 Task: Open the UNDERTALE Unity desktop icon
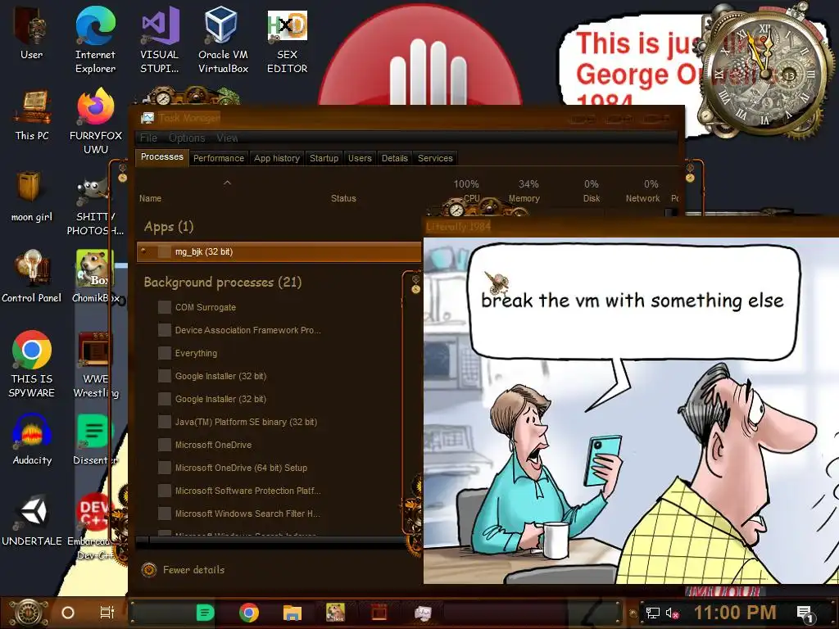coord(32,520)
